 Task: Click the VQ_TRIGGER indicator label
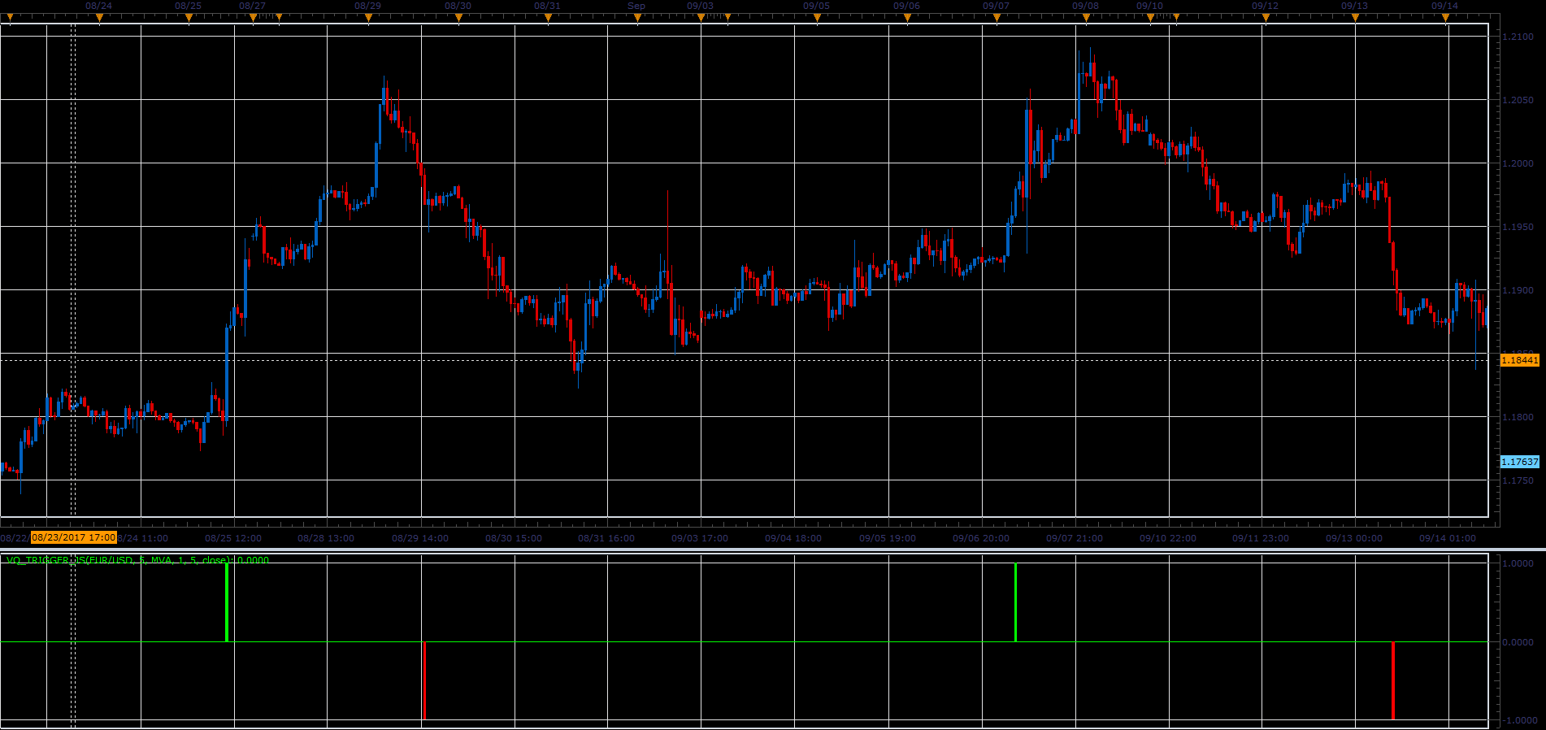tap(137, 560)
